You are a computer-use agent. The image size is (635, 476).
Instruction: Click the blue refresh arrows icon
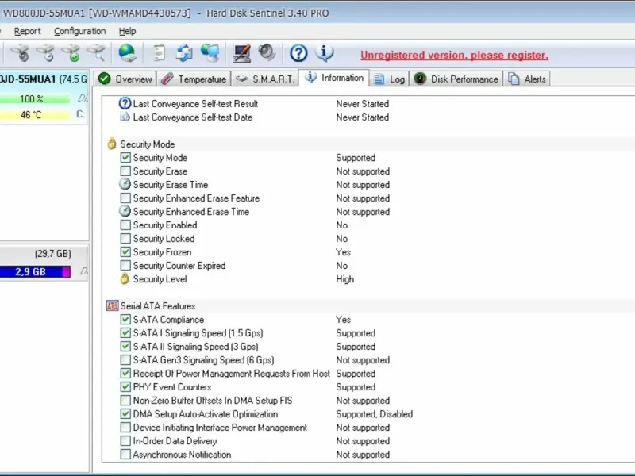point(184,53)
